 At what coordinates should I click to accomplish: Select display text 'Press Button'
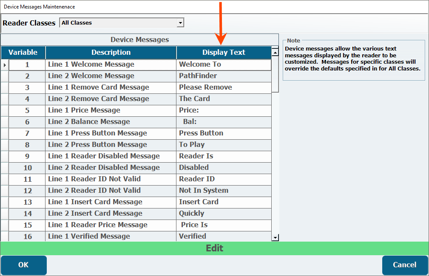pyautogui.click(x=201, y=133)
